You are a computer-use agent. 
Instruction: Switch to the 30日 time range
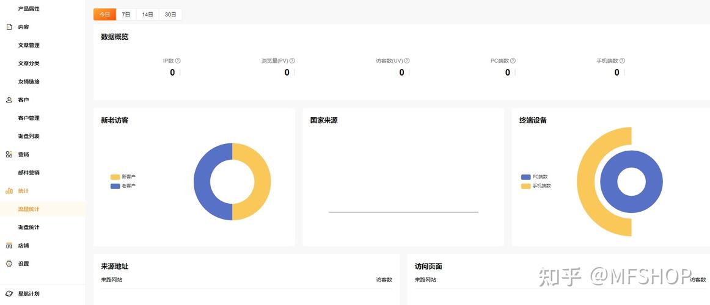point(170,15)
